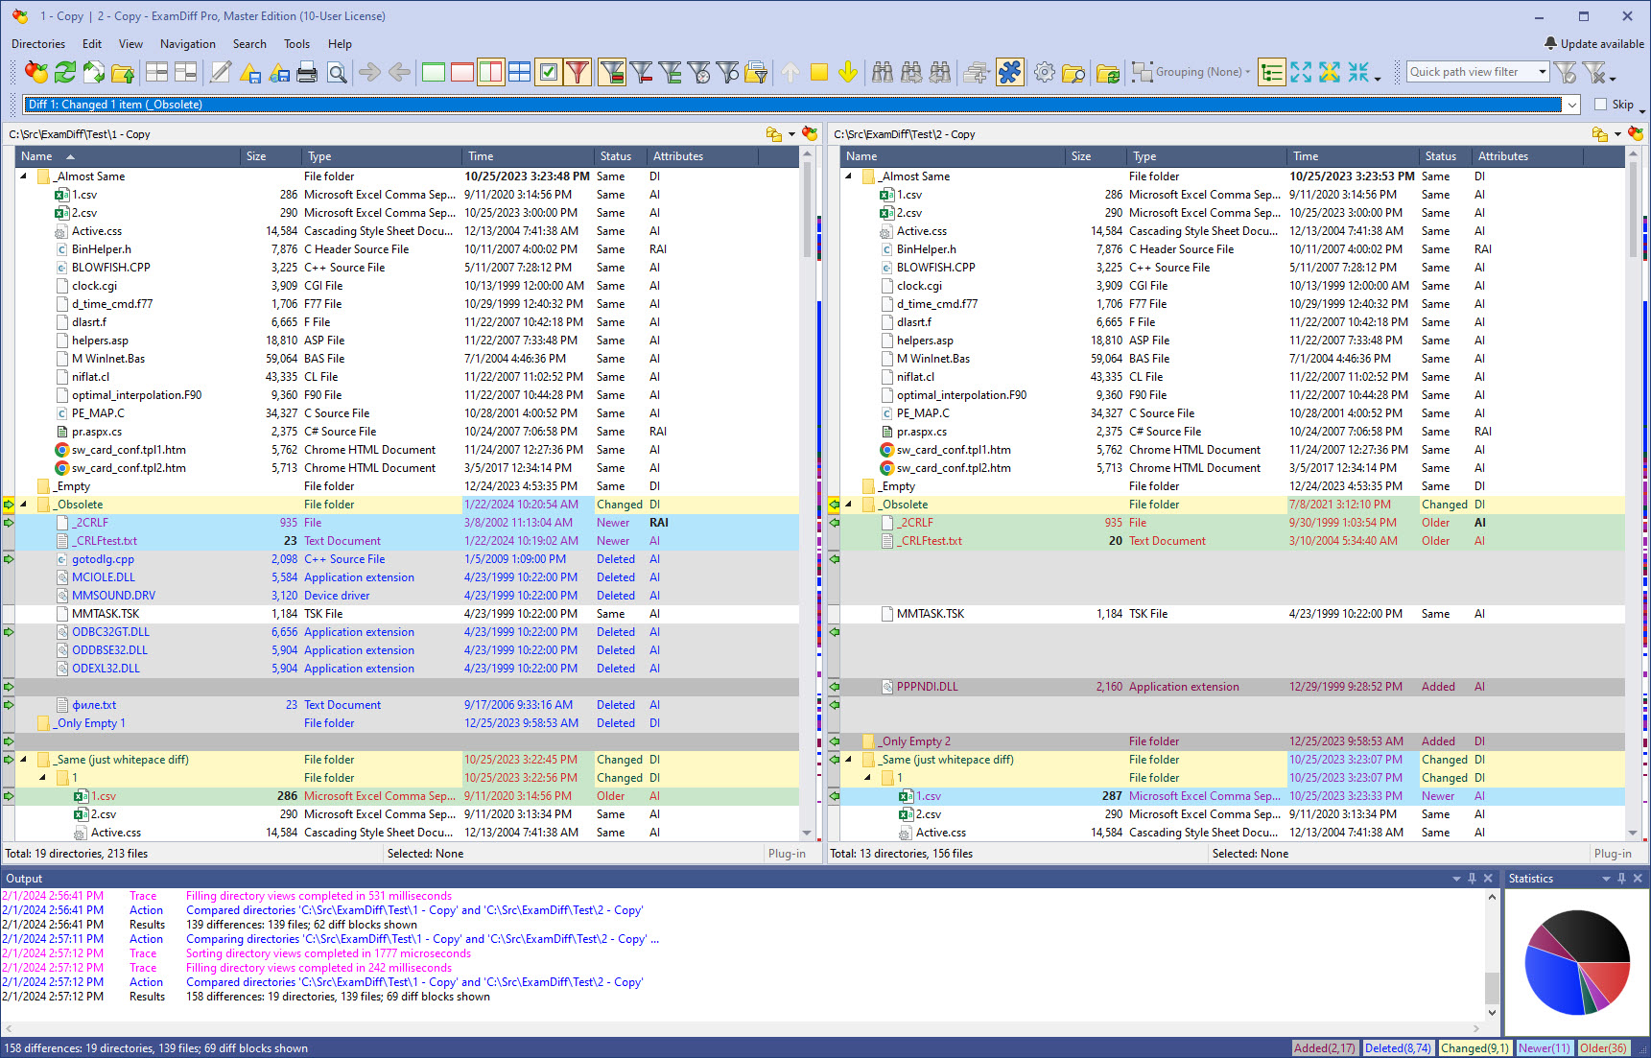The image size is (1651, 1058).
Task: Click the green Re-compare refresh arrows icon
Action: [64, 72]
